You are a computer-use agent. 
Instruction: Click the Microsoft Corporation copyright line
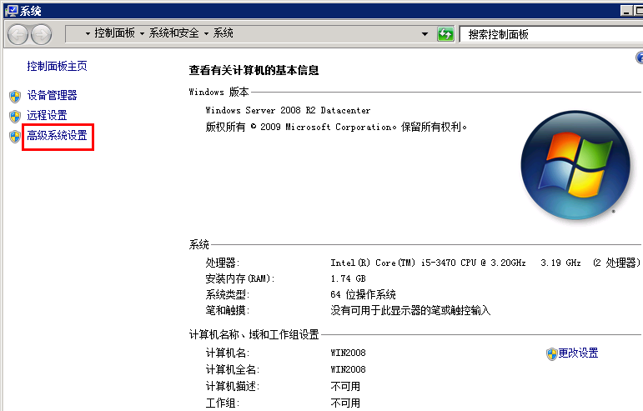pyautogui.click(x=336, y=127)
